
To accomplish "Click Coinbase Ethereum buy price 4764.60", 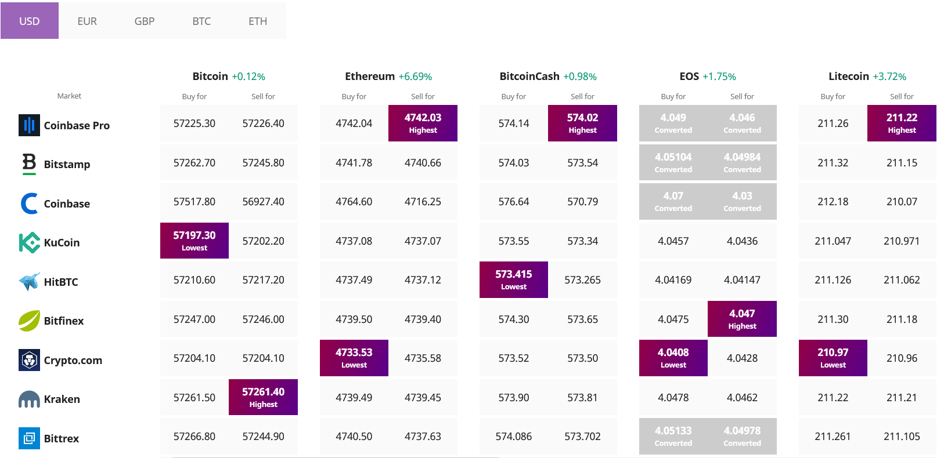I will tap(354, 202).
